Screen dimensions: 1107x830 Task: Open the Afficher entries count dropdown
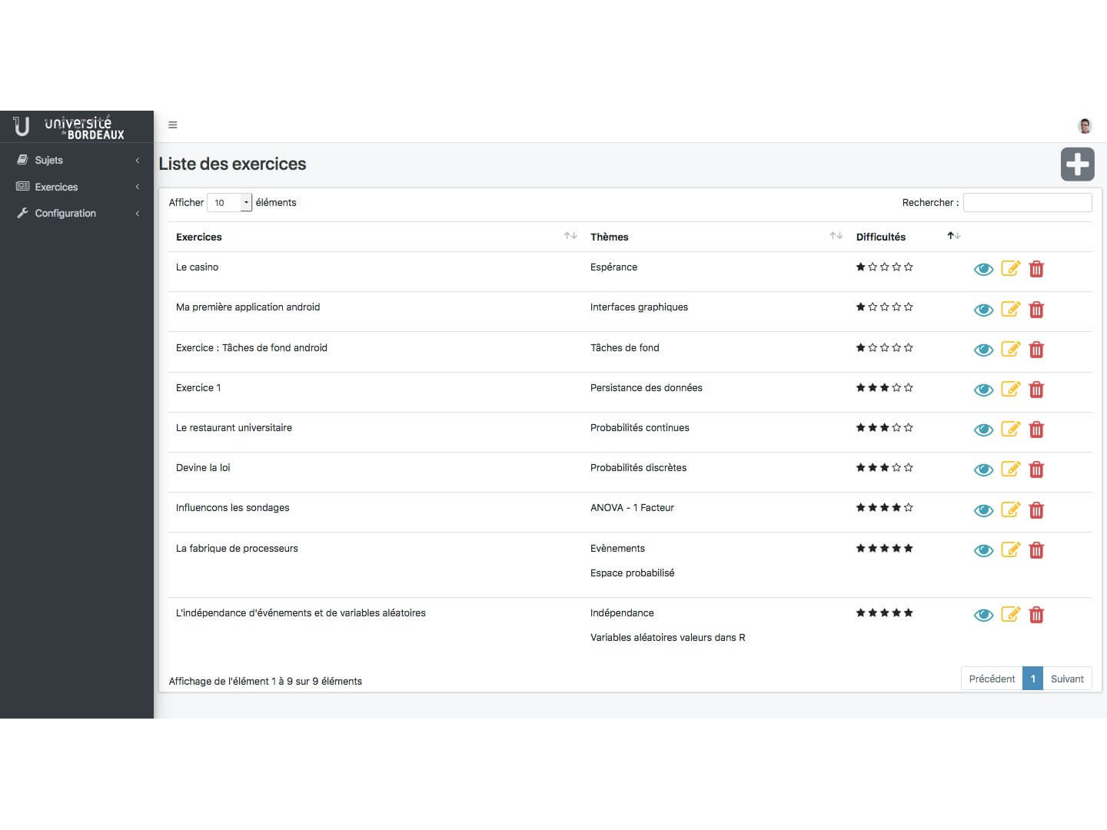(x=229, y=203)
